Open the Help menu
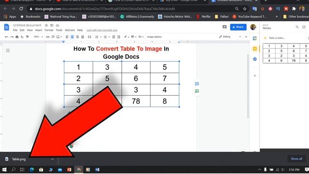This screenshot has height=174, width=309. click(x=80, y=30)
